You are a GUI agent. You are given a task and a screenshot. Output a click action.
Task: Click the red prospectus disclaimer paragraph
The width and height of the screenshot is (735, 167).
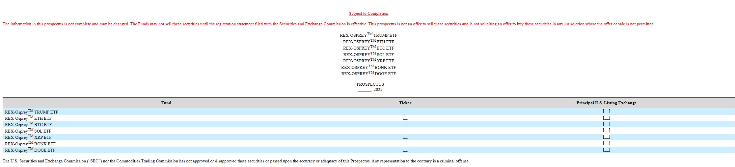328,24
